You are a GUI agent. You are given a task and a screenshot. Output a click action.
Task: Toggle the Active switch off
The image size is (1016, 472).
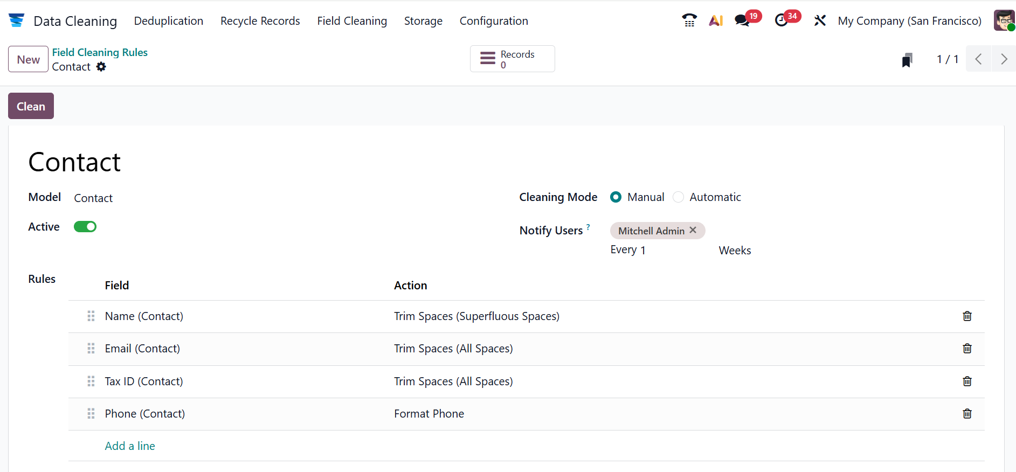pyautogui.click(x=85, y=227)
